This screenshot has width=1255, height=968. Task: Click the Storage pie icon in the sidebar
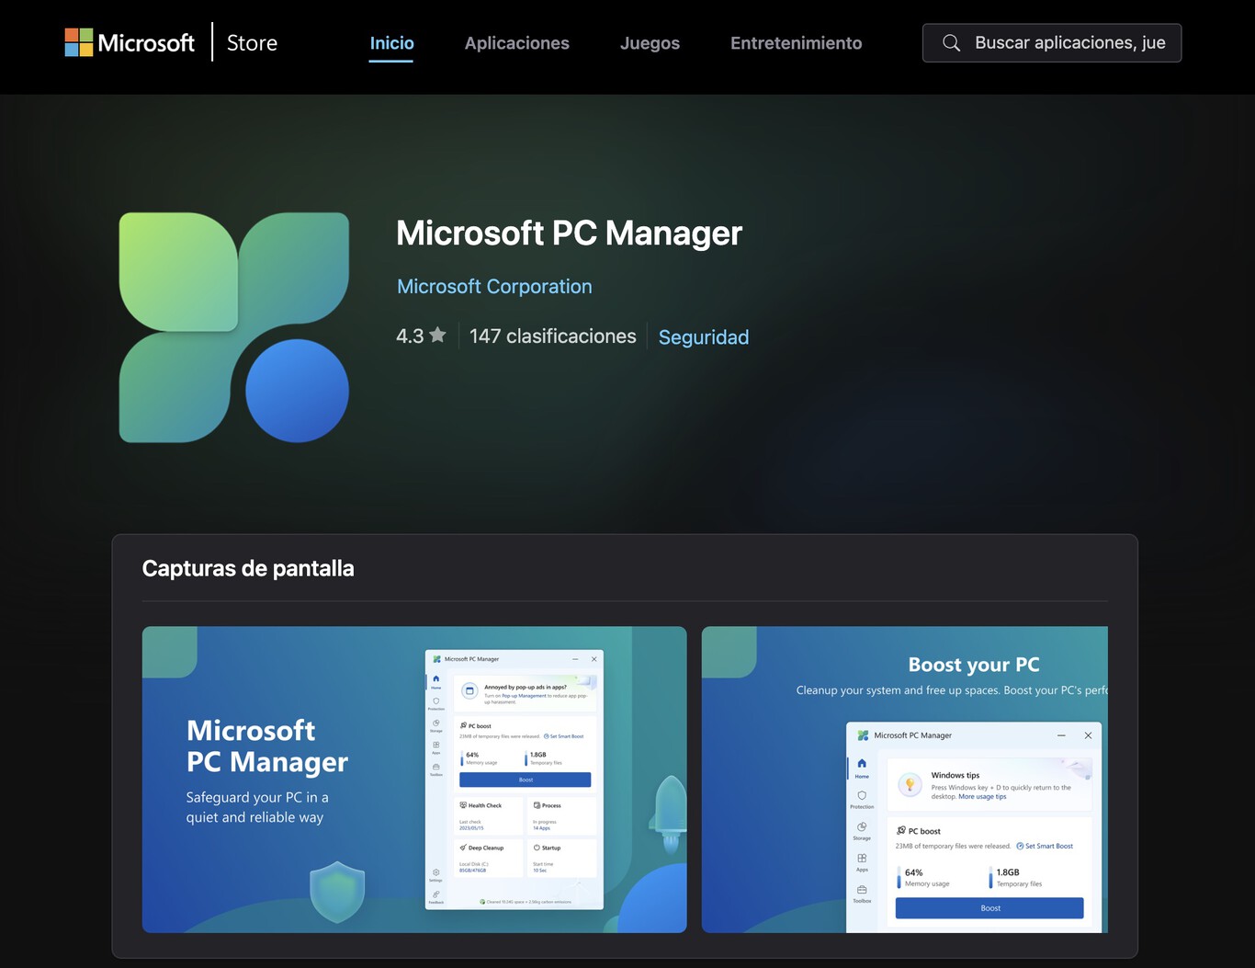pos(435,723)
